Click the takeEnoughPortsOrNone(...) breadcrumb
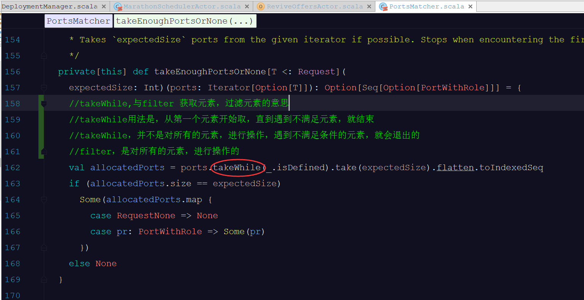Viewport: 584px width, 300px height. click(185, 21)
